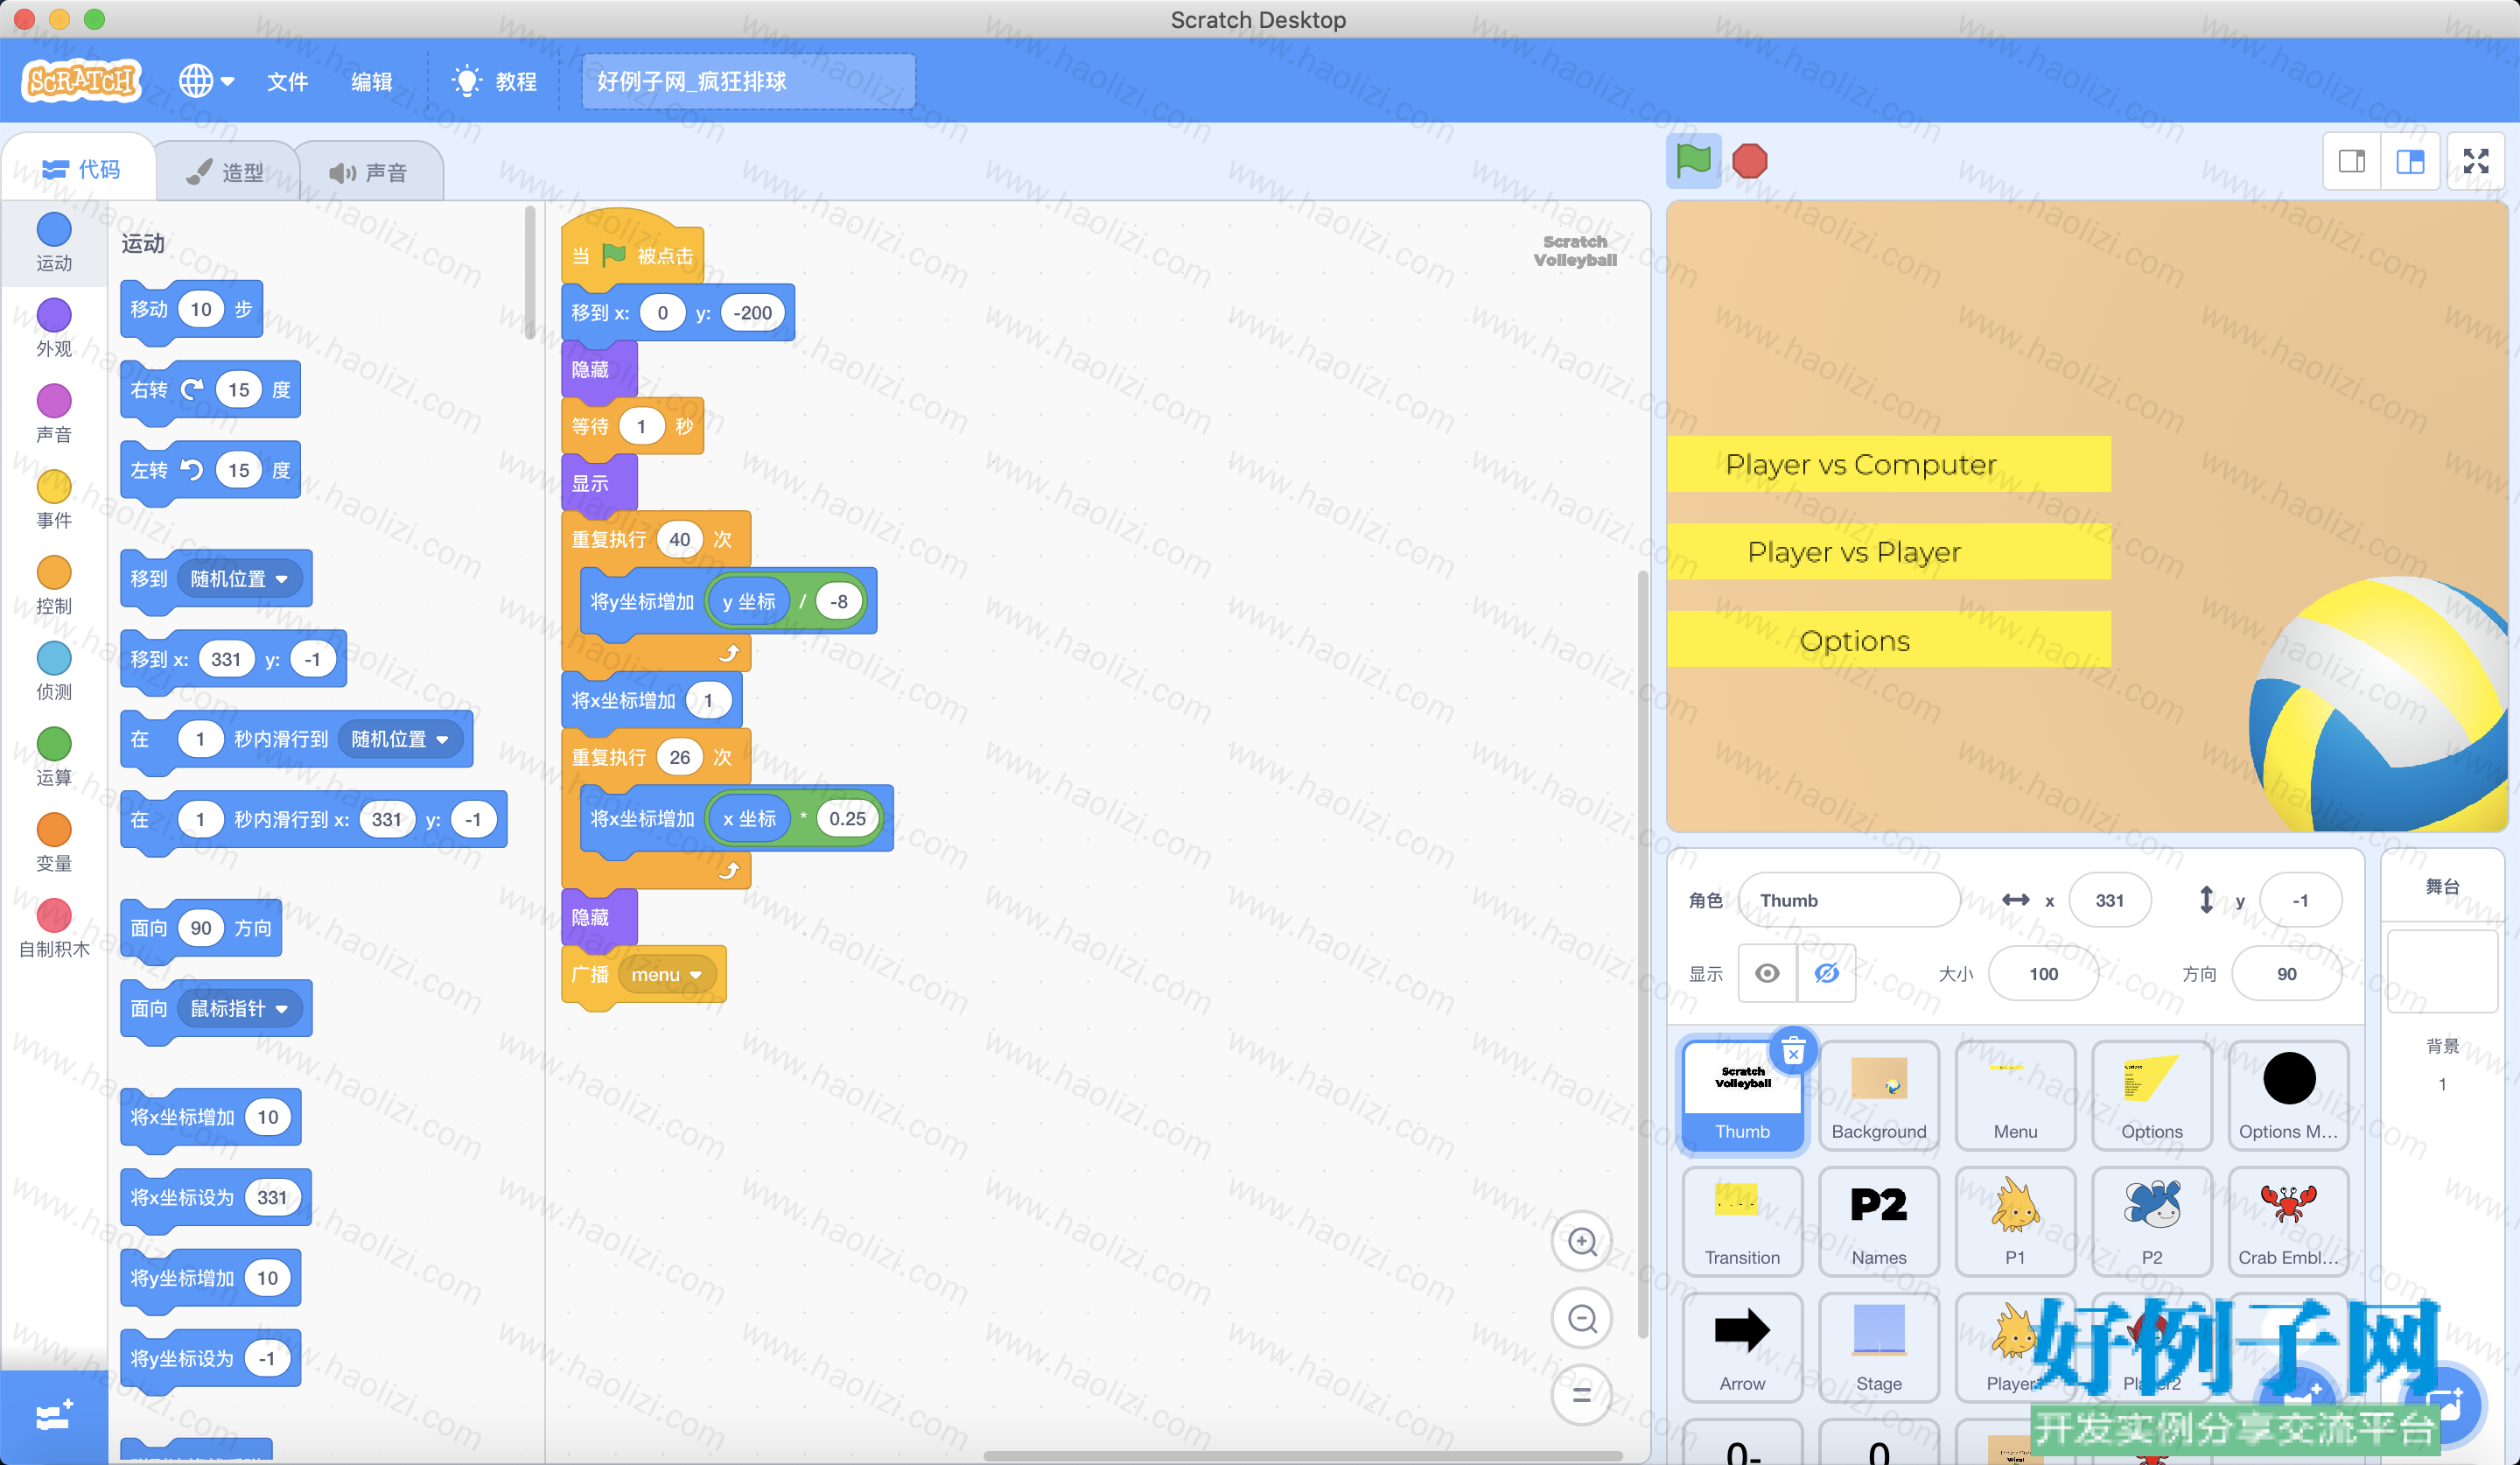The width and height of the screenshot is (2520, 1465).
Task: Select the 自制积木 block category
Action: click(54, 929)
